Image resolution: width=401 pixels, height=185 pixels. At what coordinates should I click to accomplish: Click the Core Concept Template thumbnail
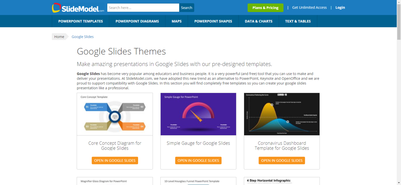point(115,114)
